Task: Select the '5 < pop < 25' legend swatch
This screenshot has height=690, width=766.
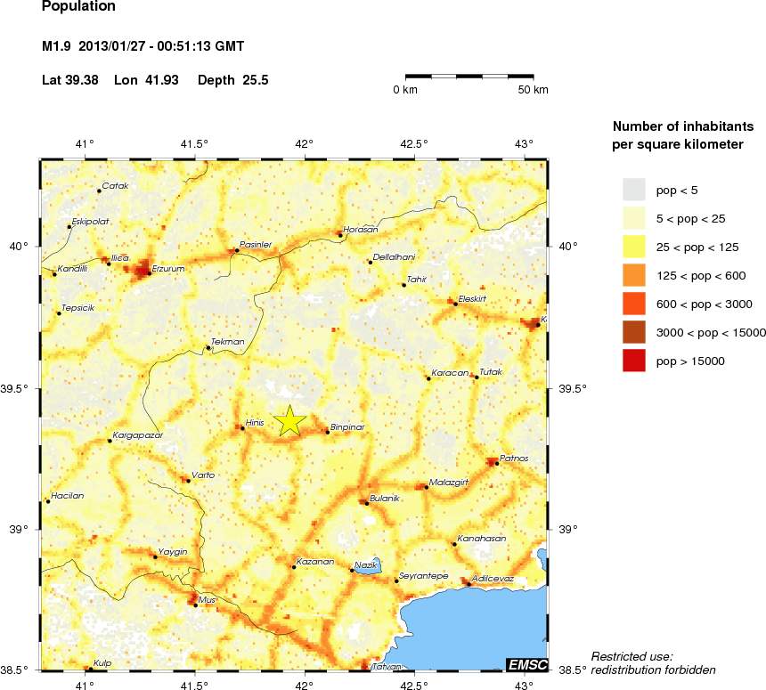Action: (633, 218)
